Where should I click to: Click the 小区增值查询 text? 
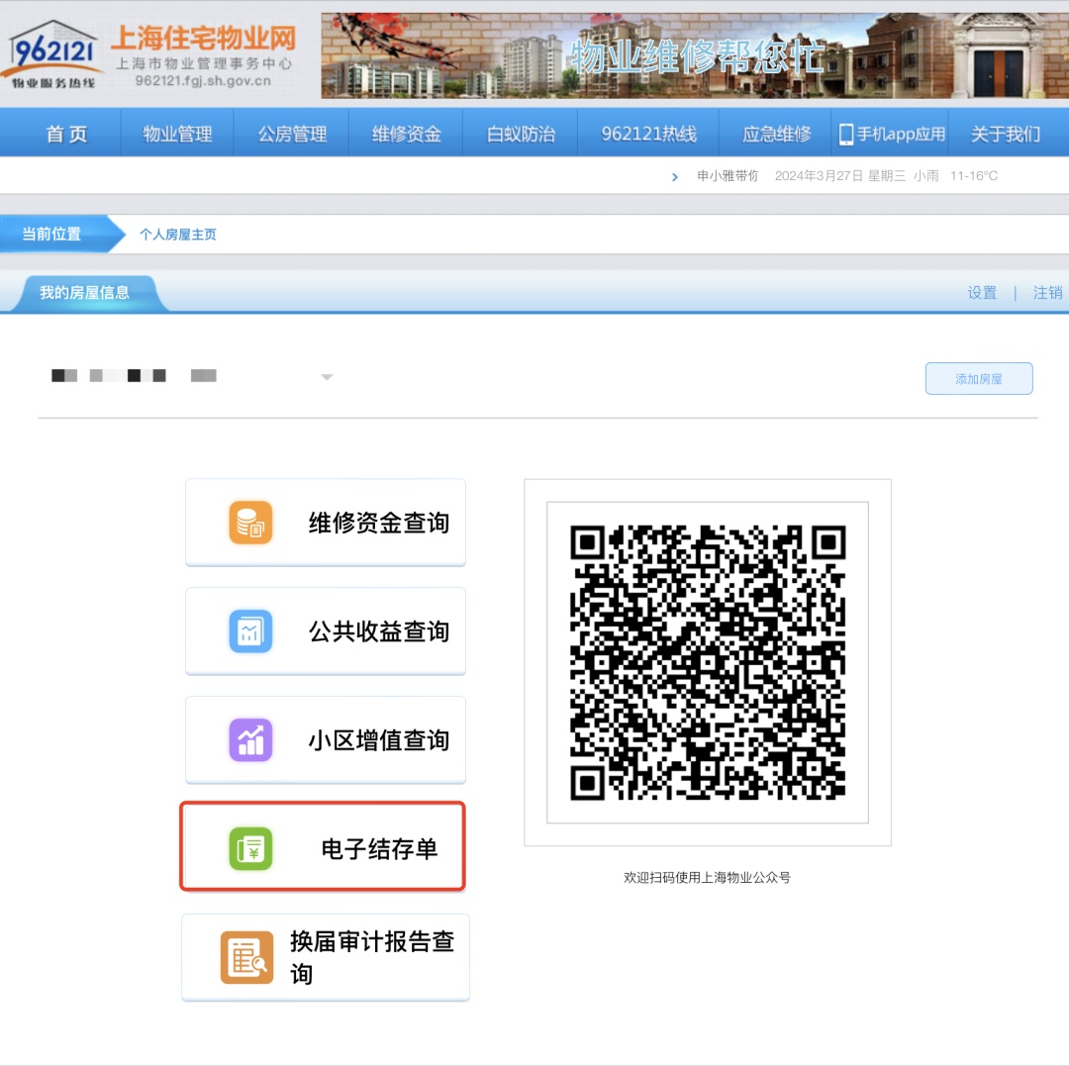379,740
